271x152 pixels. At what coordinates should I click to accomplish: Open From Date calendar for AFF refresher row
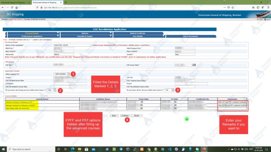pos(142,102)
